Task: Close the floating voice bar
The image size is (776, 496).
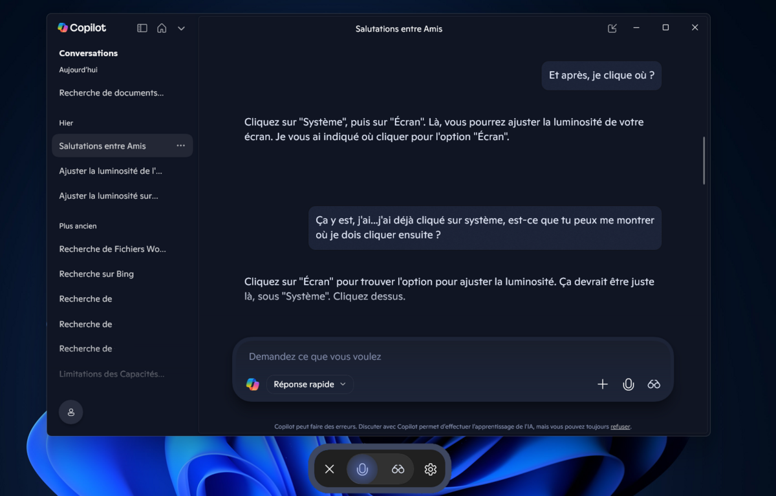Action: coord(330,470)
